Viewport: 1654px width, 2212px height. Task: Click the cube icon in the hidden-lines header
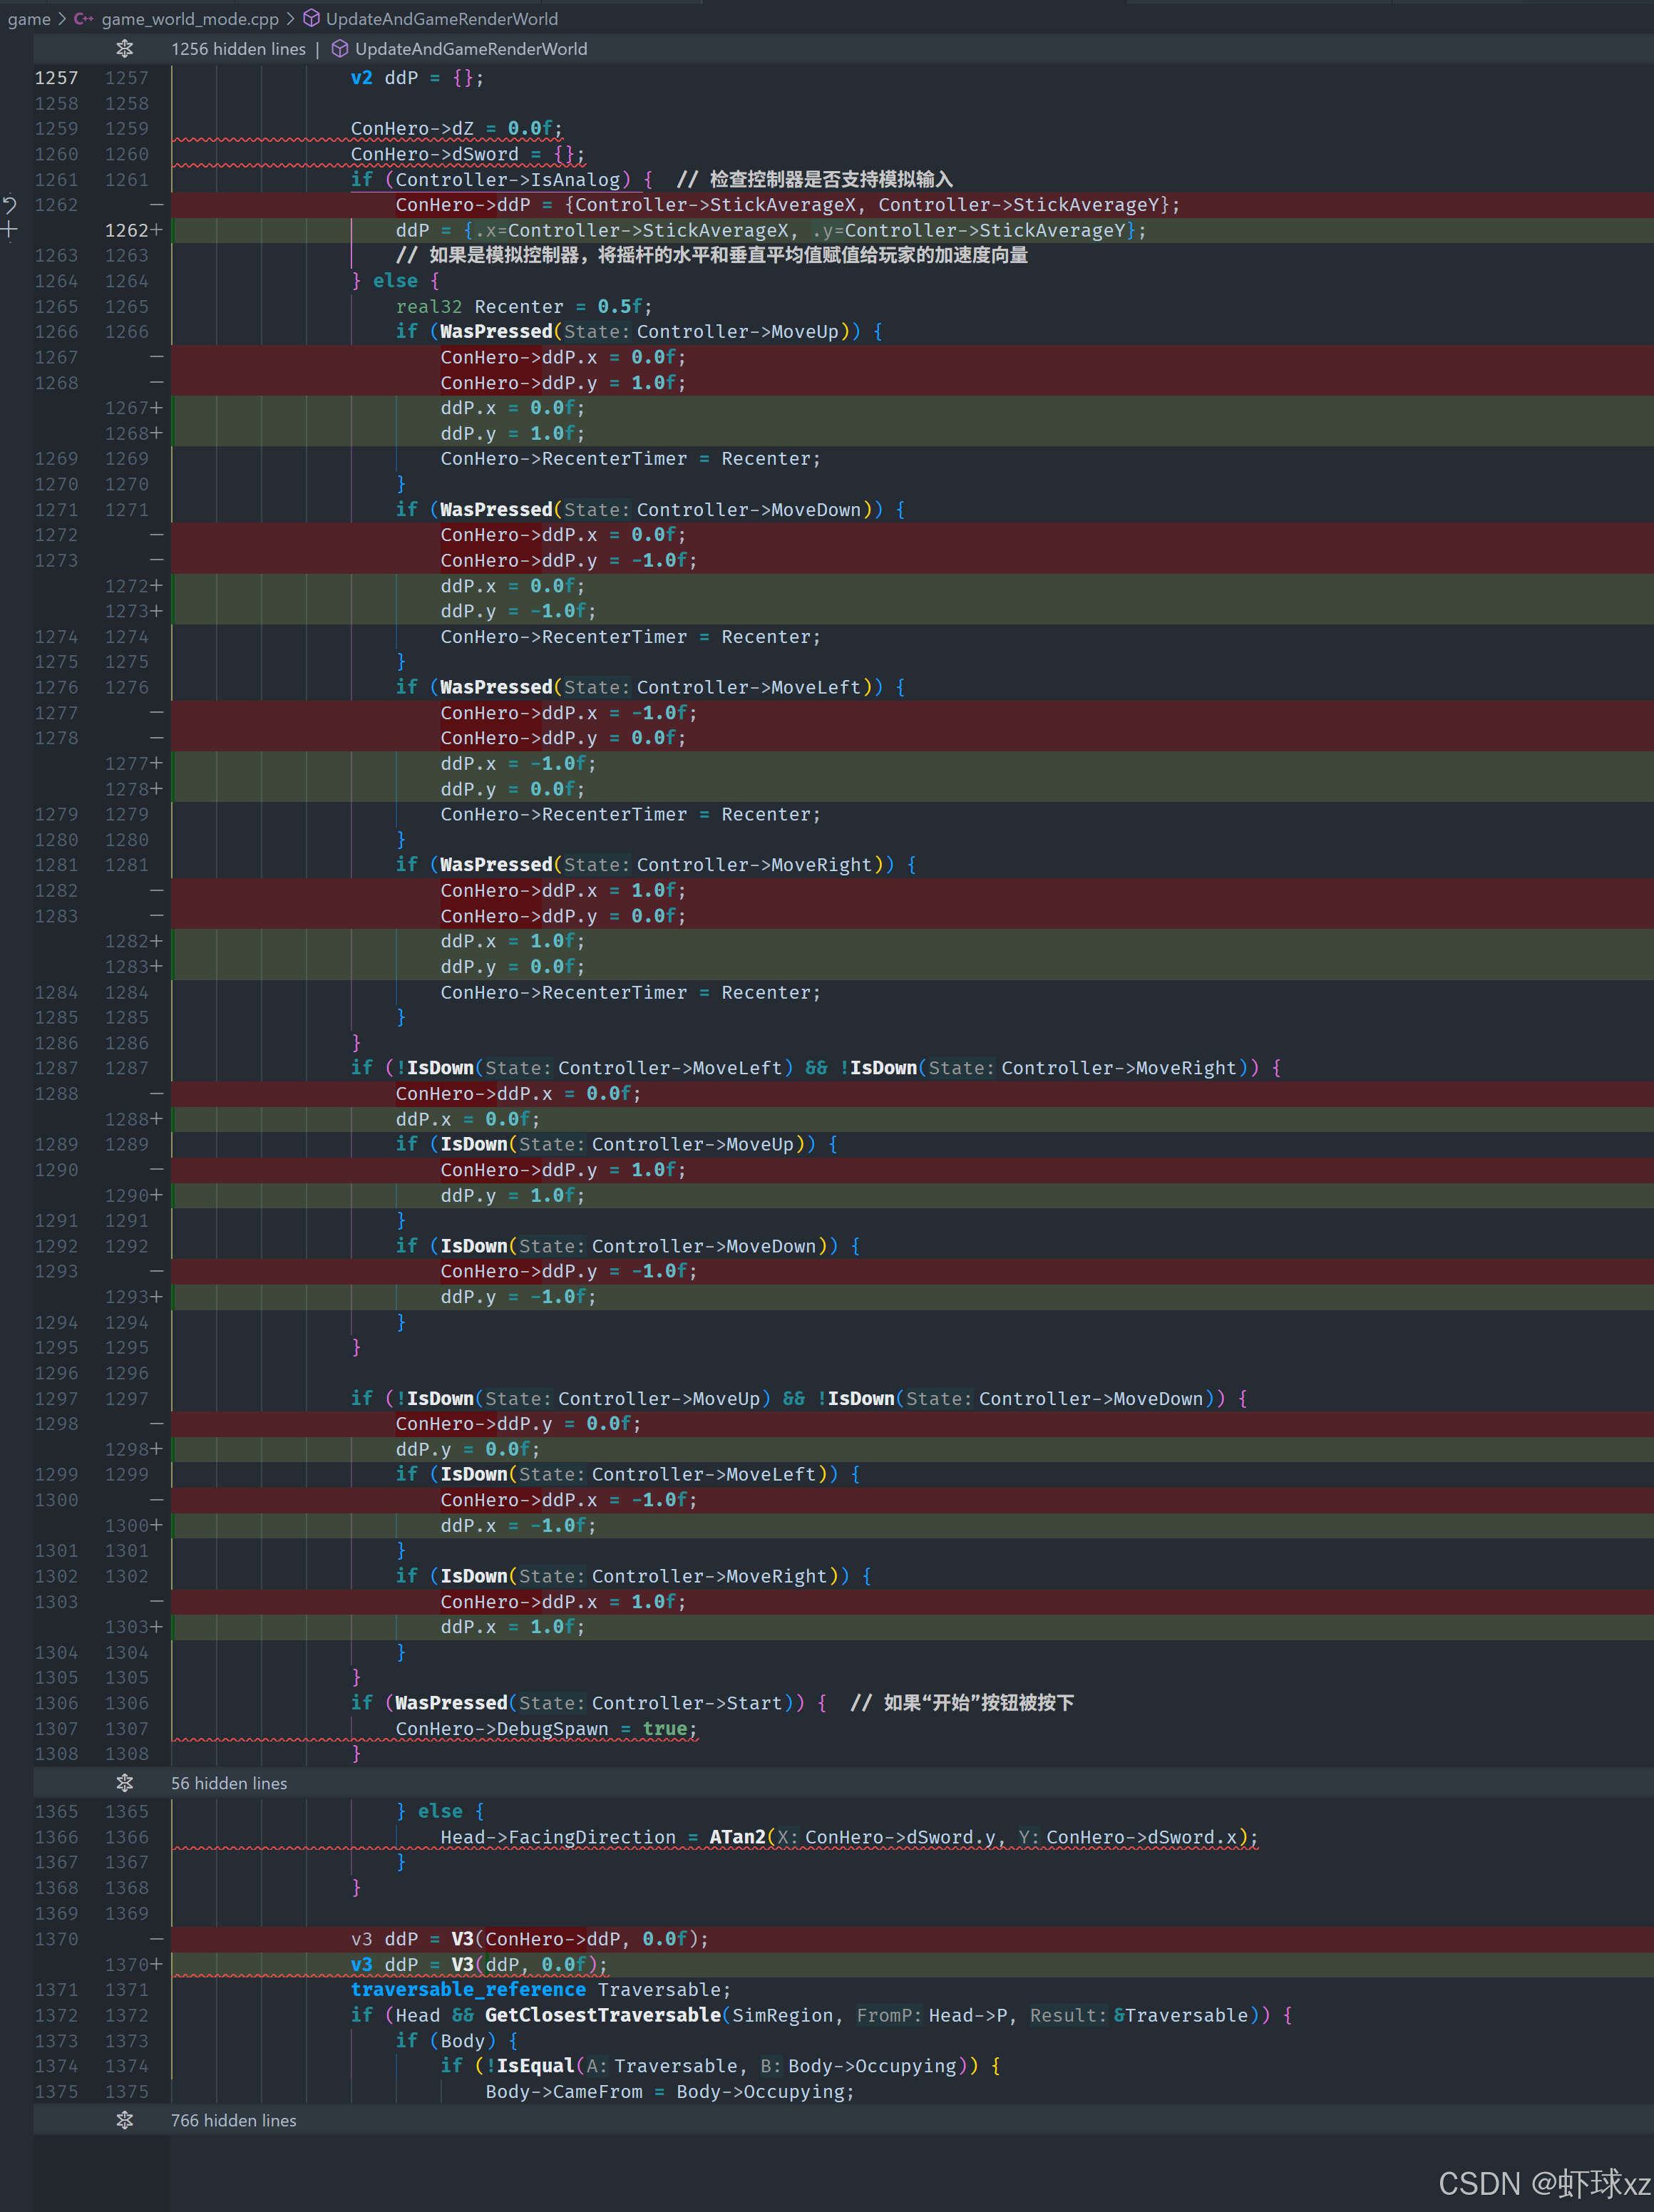(x=340, y=49)
